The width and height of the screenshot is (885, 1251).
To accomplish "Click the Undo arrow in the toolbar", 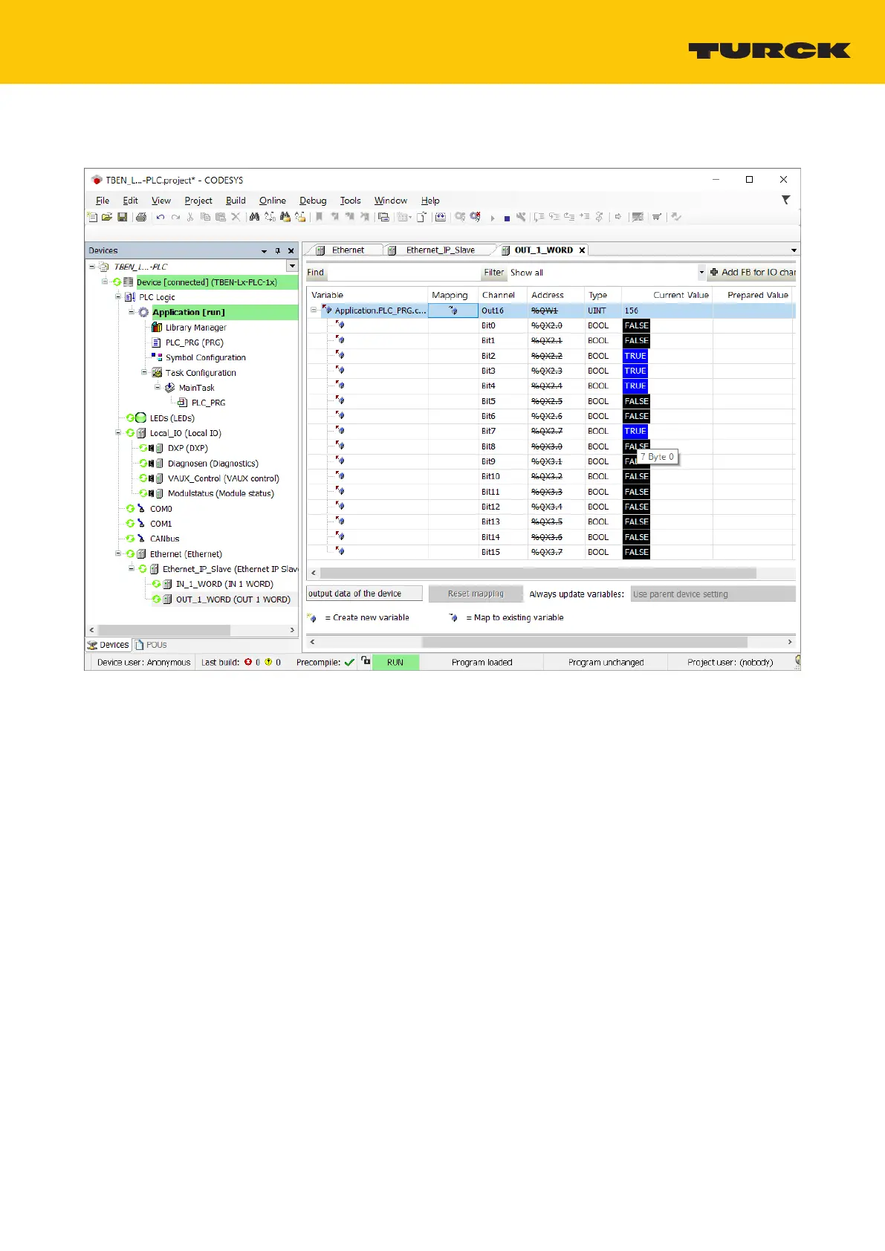I will pos(161,217).
